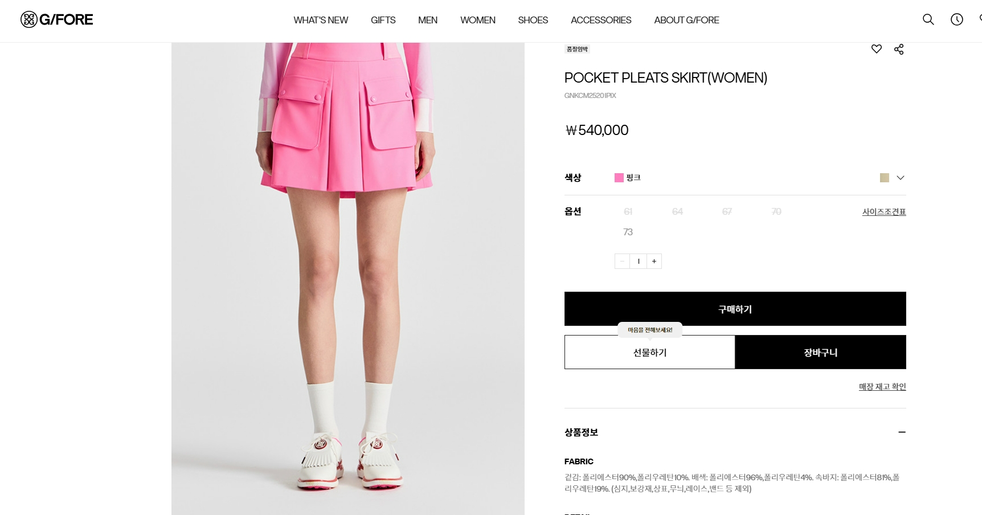Collapse the 상품정보 section
Viewport: 982px width, 515px height.
pyautogui.click(x=901, y=432)
